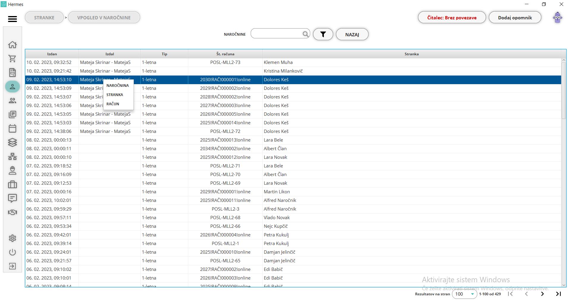The image size is (568, 306).
Task: Sort by the Izdan column header
Action: [x=52, y=54]
